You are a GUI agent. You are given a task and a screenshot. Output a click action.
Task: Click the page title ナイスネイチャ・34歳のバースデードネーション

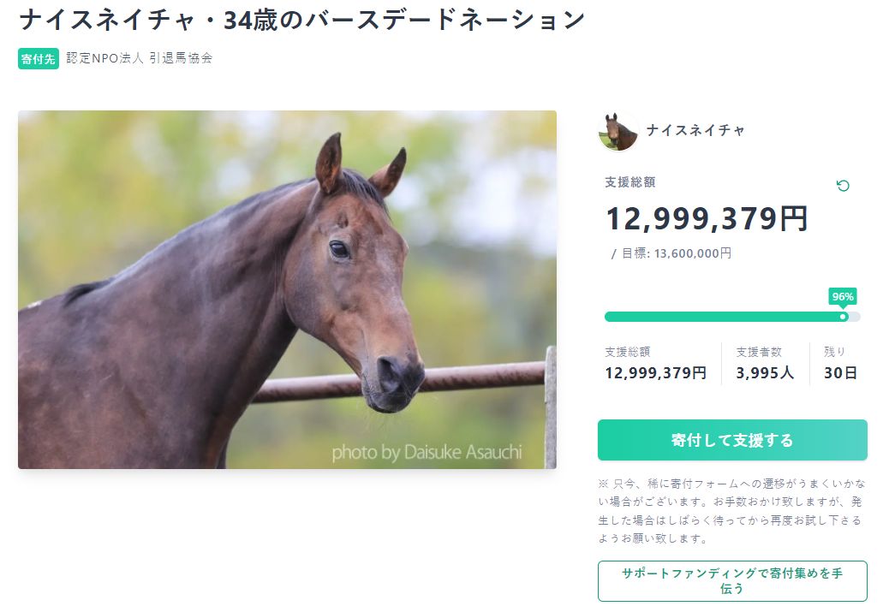coord(301,20)
